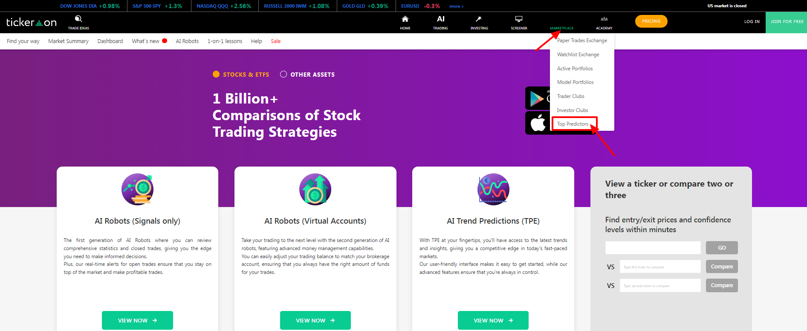
Task: Click the Google Play store badge
Action: 538,98
